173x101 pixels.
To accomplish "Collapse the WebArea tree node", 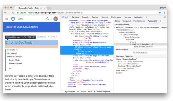I will [115, 27].
